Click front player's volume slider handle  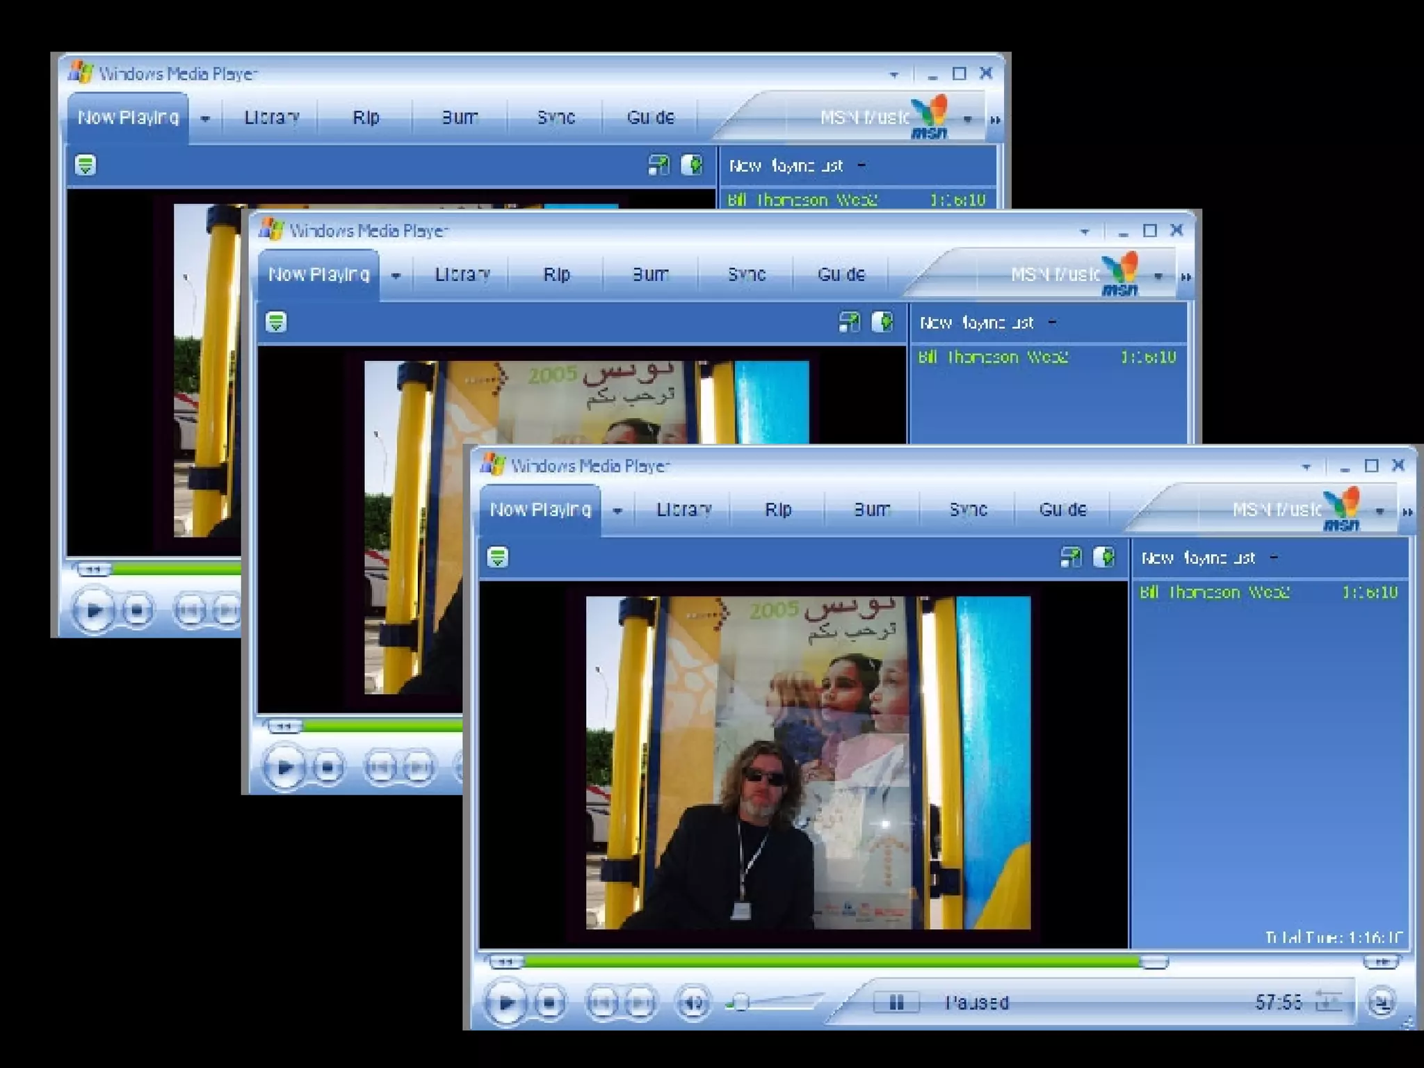741,1002
